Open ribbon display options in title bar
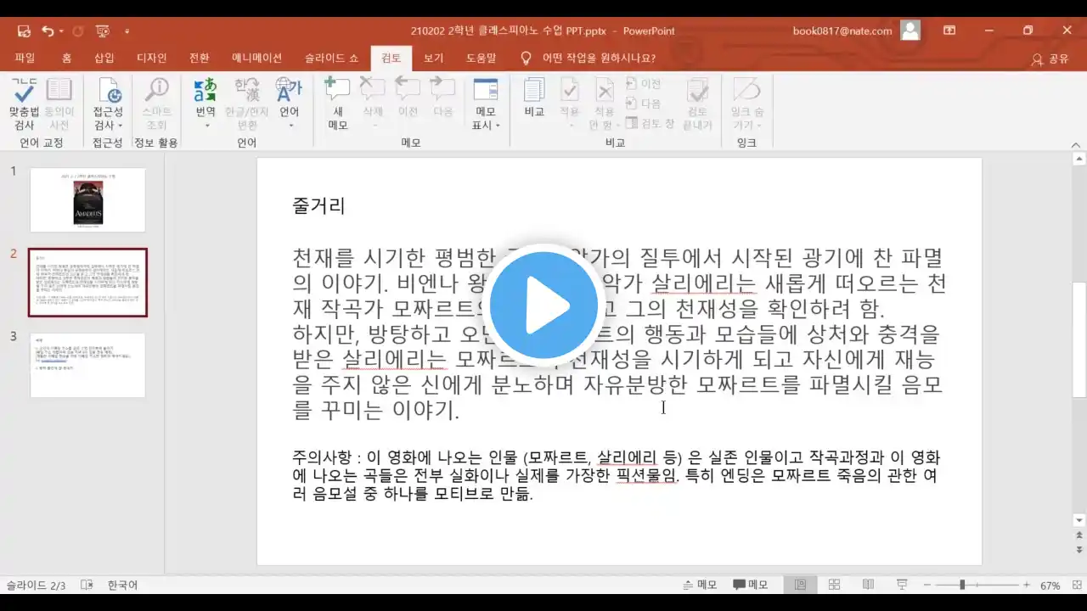1087x611 pixels. pyautogui.click(x=949, y=31)
